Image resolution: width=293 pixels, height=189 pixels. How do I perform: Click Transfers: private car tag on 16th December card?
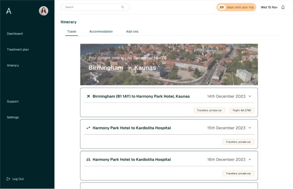click(x=238, y=173)
